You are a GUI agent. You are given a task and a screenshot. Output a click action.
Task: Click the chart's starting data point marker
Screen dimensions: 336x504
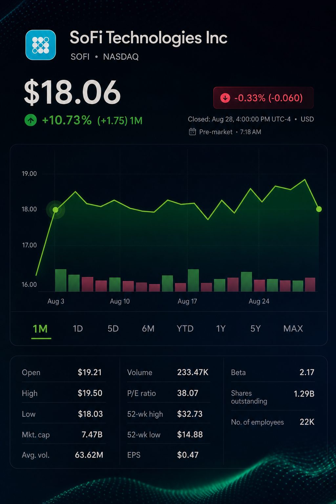[55, 210]
